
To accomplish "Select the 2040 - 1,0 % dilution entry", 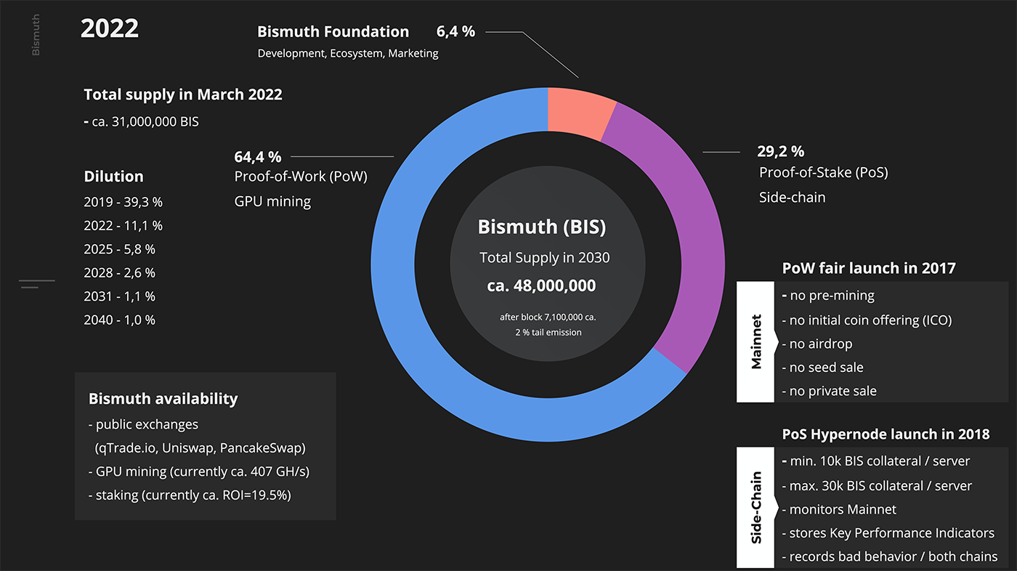I will click(x=120, y=320).
